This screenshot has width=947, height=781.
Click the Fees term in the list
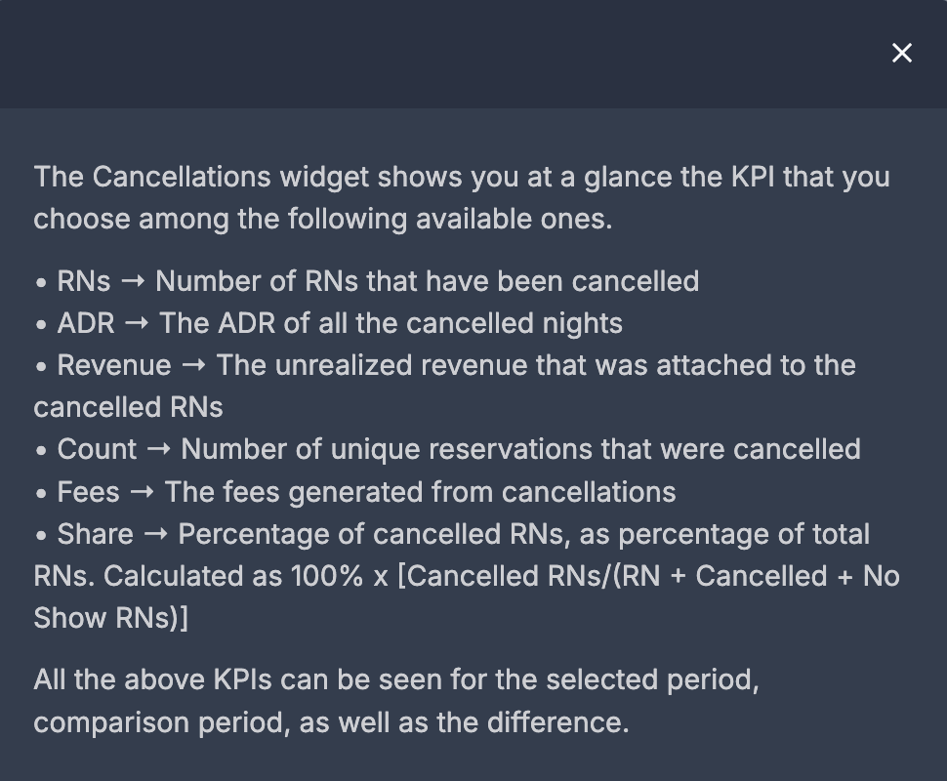(88, 492)
